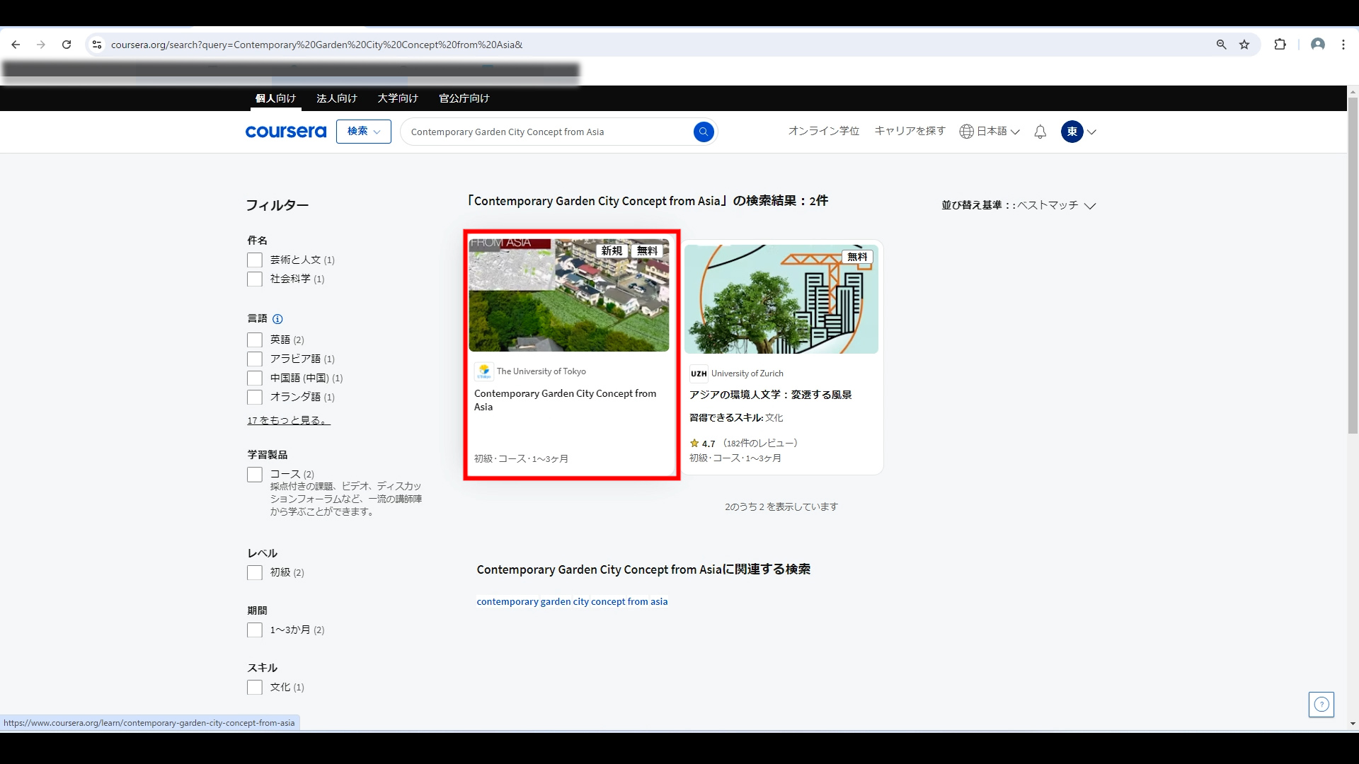Viewport: 1359px width, 764px height.
Task: Click the language globe icon
Action: 966,132
